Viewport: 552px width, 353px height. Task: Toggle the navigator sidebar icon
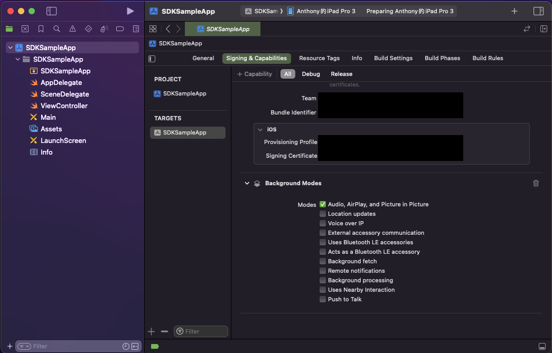click(51, 11)
